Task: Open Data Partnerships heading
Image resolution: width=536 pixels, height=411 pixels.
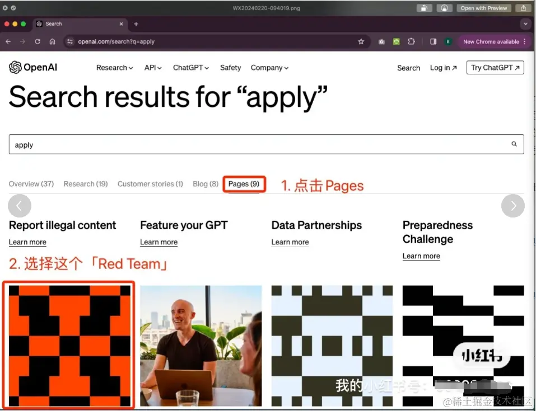Action: [316, 225]
